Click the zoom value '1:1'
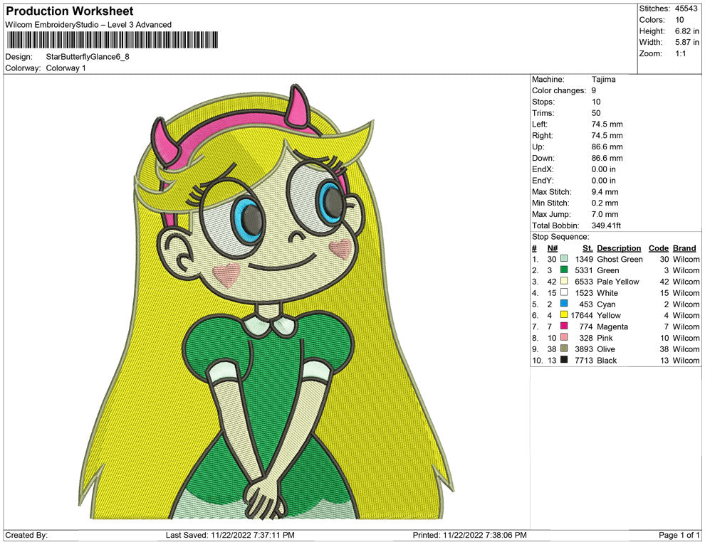 (x=680, y=53)
